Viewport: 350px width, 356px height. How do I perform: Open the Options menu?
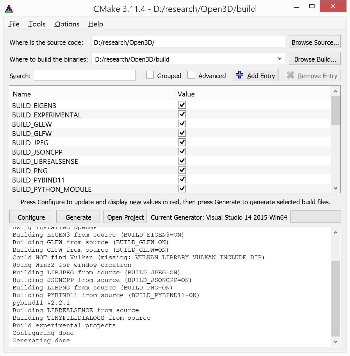coord(67,24)
